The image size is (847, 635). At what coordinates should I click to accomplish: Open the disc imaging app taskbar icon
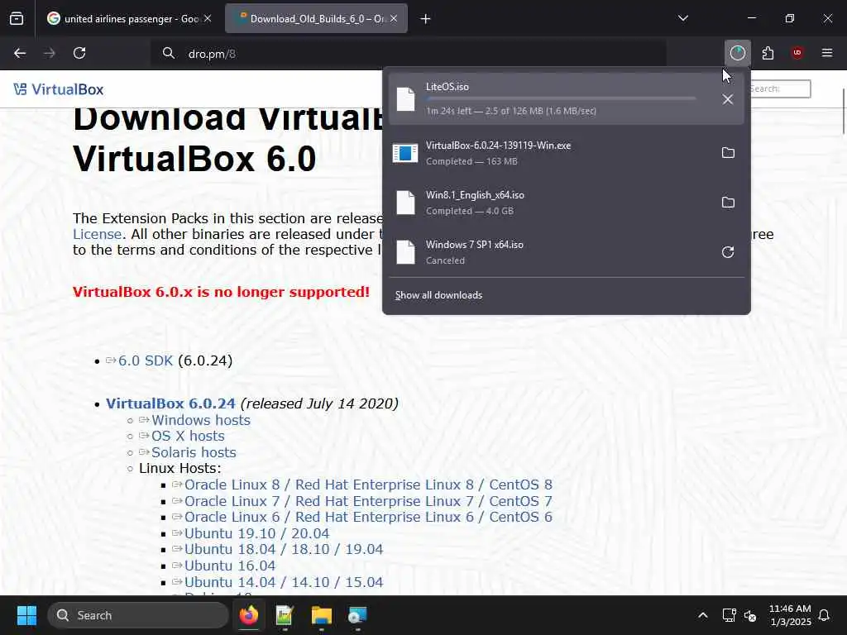click(x=357, y=615)
